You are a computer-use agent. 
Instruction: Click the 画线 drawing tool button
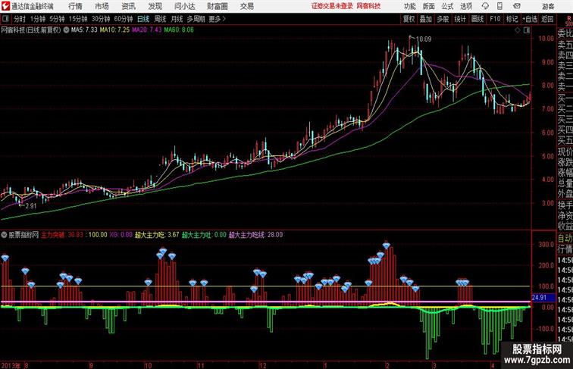point(477,19)
